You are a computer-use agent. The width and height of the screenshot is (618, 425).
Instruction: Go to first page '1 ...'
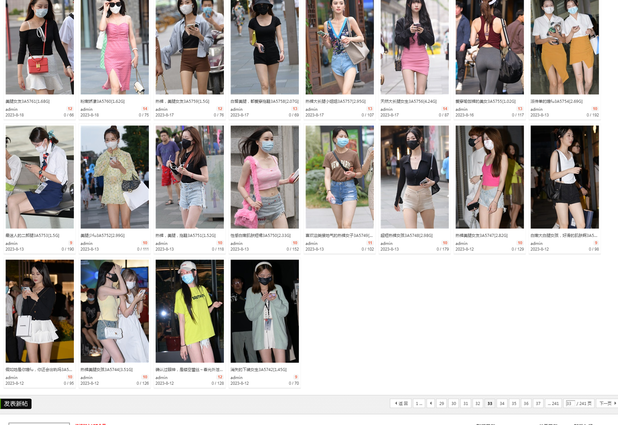tap(419, 403)
